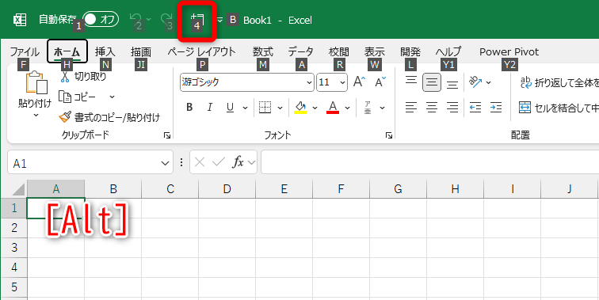This screenshot has width=599, height=300.
Task: Click 切り取り scissors button
Action: (x=82, y=76)
